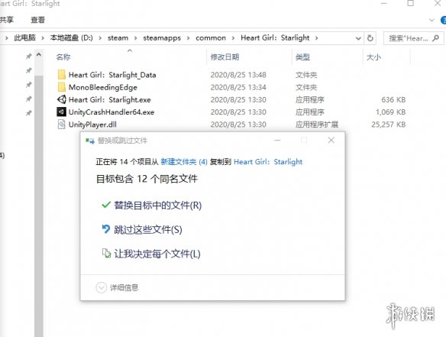Click 应用程序扩展 type cell
The width and height of the screenshot is (446, 337).
click(317, 125)
